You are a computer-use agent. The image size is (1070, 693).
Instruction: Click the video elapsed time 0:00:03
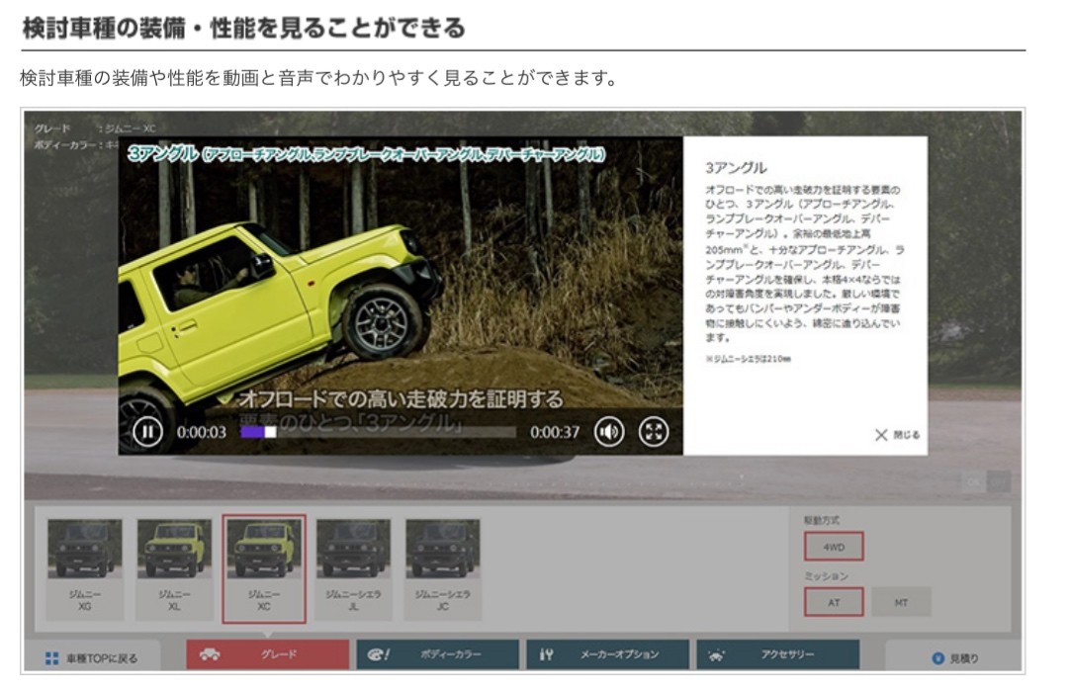click(x=202, y=432)
